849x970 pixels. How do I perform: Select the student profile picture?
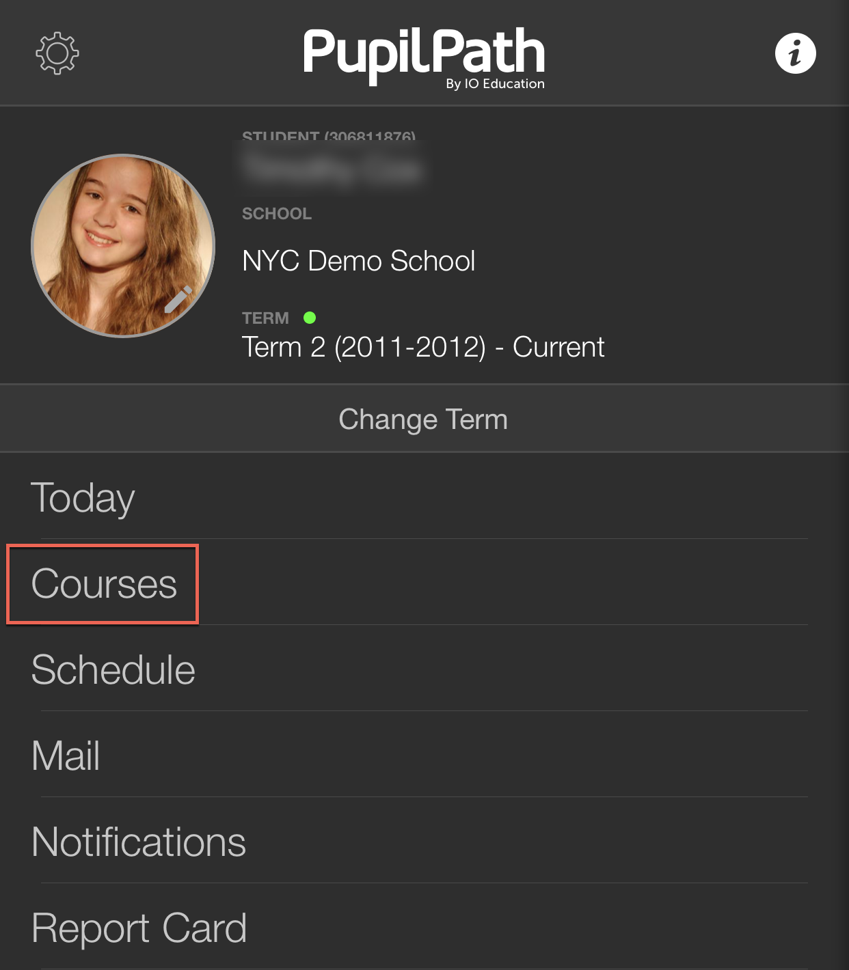123,245
